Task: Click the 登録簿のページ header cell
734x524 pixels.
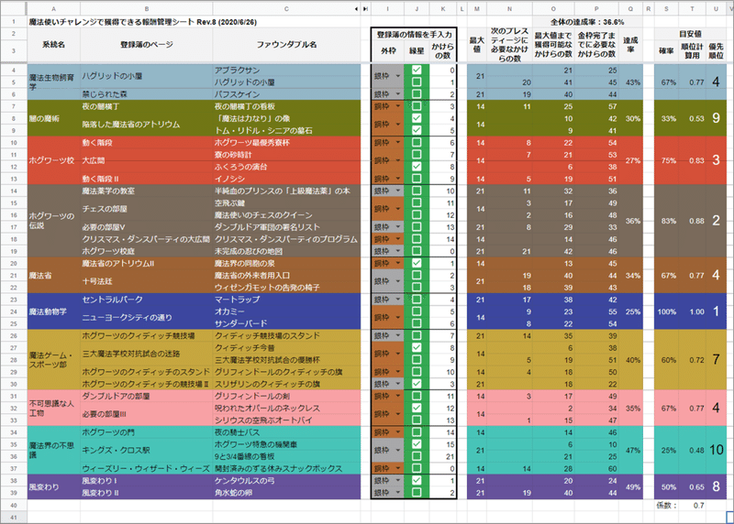Action: (147, 45)
